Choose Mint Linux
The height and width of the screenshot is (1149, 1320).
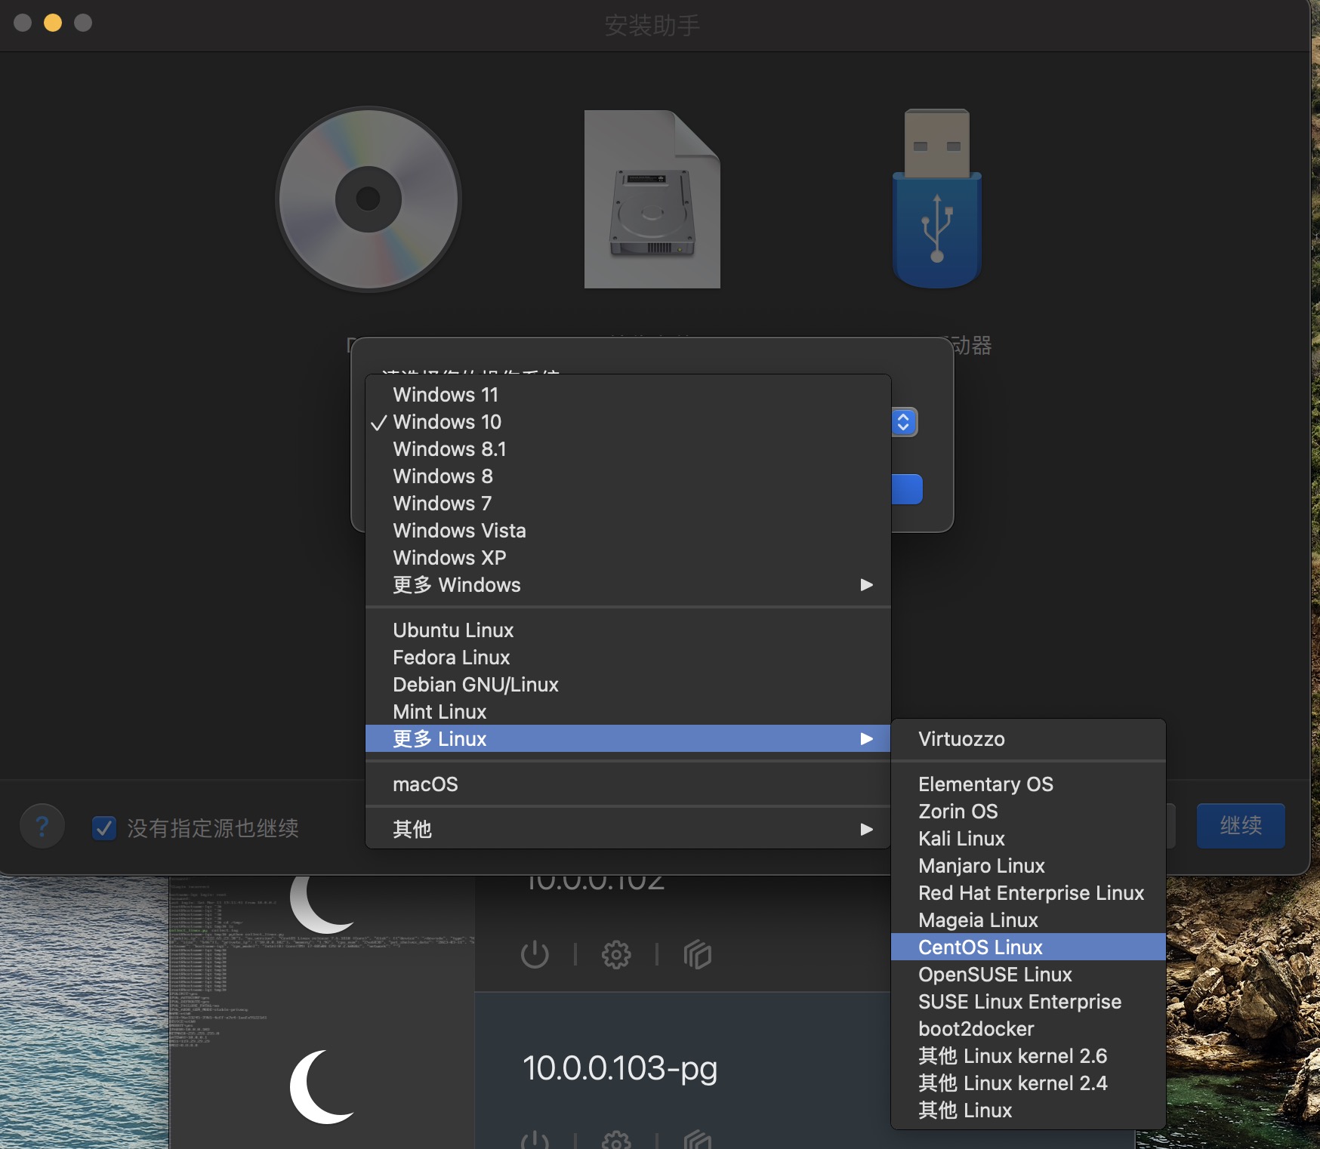[628, 712]
